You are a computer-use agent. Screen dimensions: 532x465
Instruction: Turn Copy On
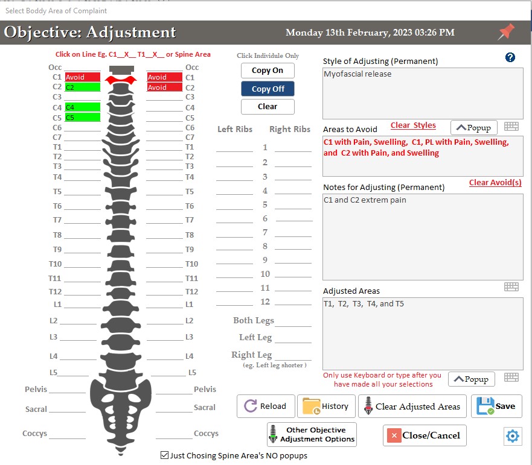[x=268, y=71]
